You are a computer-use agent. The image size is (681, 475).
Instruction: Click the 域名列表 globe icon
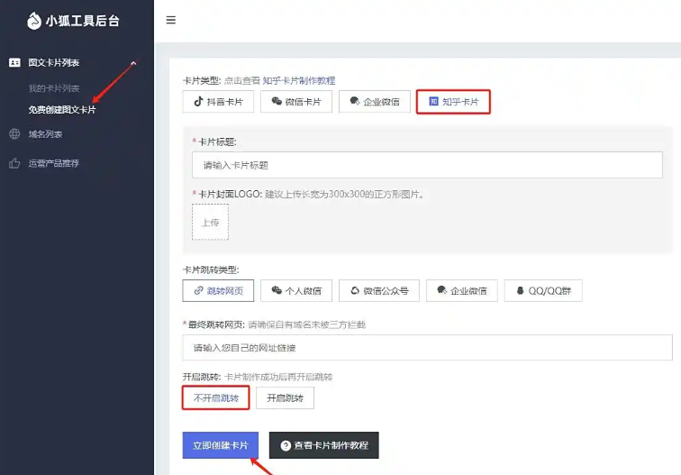coord(14,134)
